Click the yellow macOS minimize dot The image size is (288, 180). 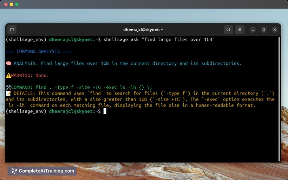(11, 4)
